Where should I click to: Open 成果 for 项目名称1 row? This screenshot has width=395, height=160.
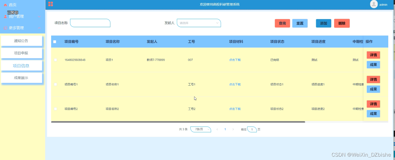pyautogui.click(x=373, y=89)
